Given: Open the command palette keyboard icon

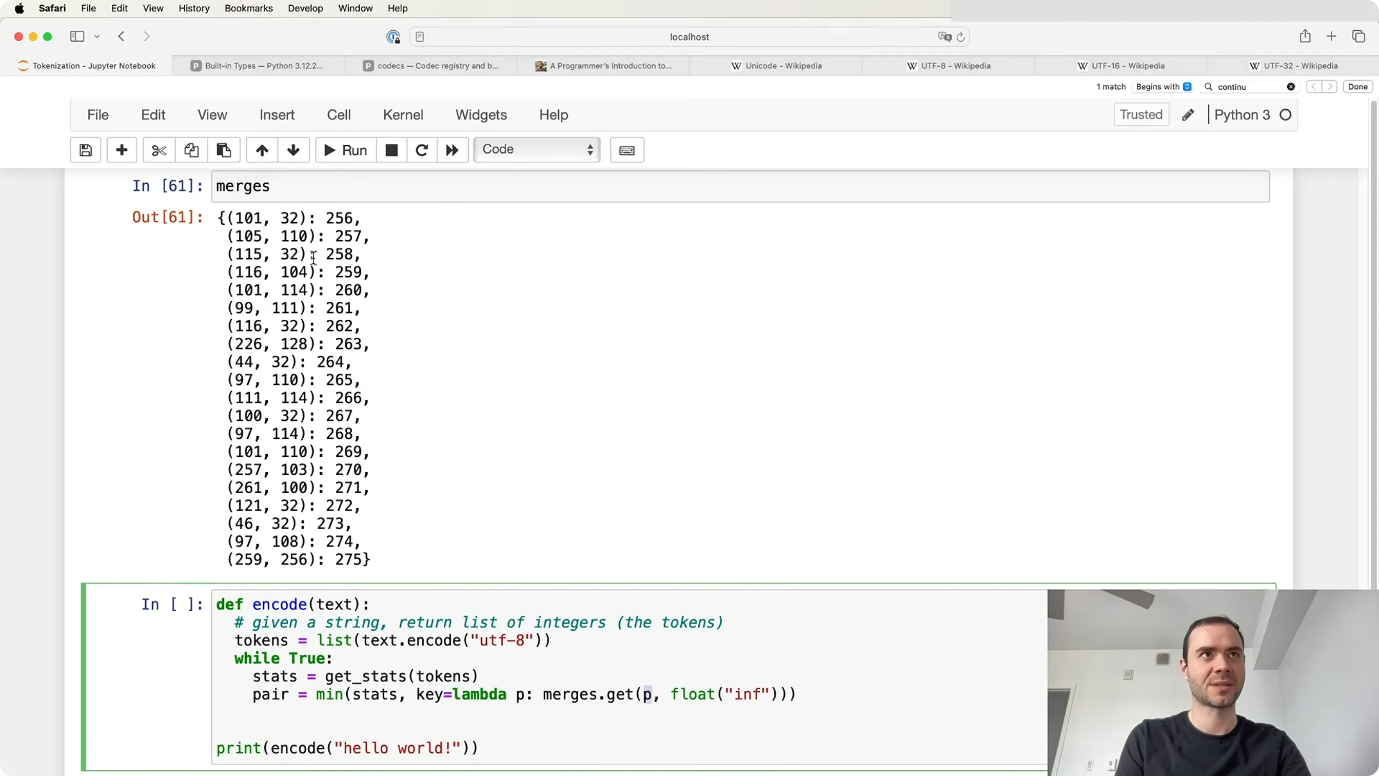Looking at the screenshot, I should pyautogui.click(x=627, y=150).
